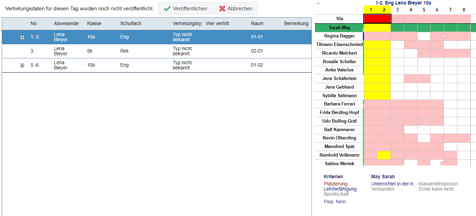476x216 pixels.
Task: Click the Verbunden criterion text
Action: [383, 189]
